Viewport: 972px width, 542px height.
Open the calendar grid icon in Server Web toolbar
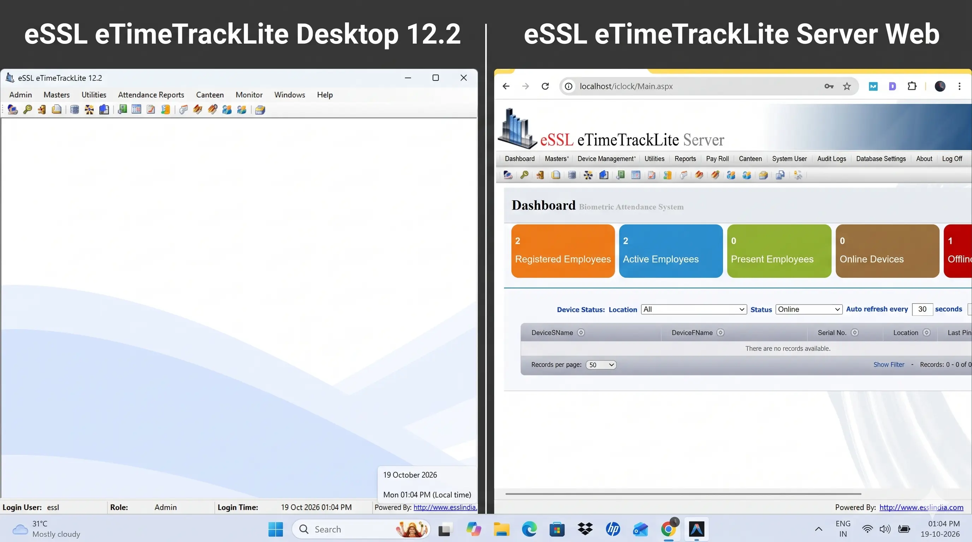[x=636, y=175]
